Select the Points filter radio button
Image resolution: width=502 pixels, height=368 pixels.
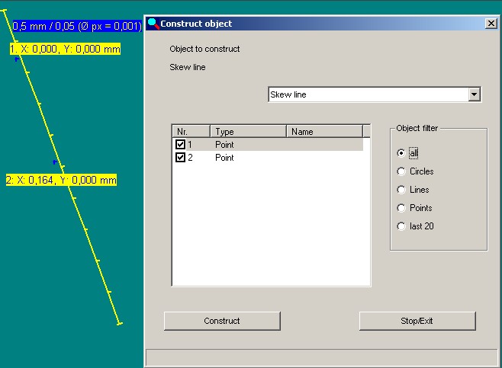(x=401, y=208)
